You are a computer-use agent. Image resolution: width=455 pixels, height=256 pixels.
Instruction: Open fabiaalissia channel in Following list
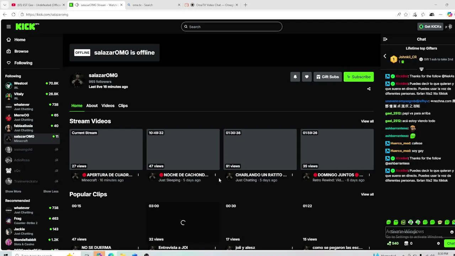pyautogui.click(x=32, y=128)
